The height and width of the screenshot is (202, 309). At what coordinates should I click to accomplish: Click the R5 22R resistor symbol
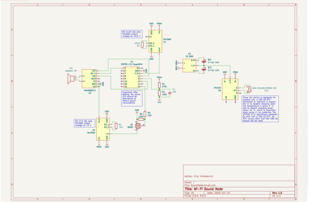pyautogui.click(x=145, y=114)
